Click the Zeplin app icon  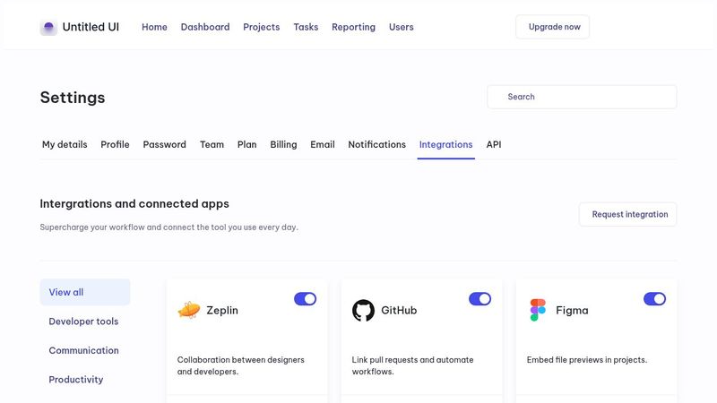(188, 311)
